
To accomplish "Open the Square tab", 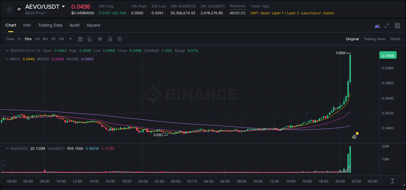I will pyautogui.click(x=93, y=25).
